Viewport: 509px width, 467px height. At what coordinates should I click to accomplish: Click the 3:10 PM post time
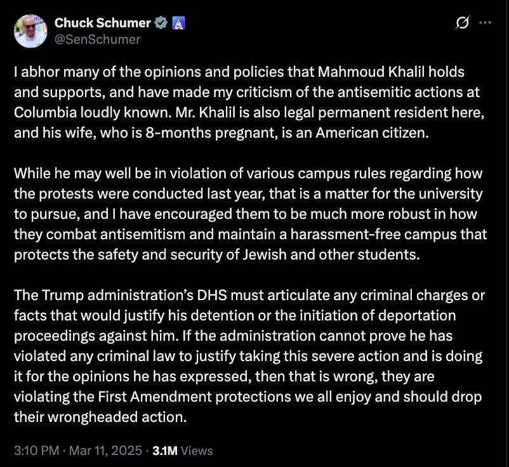(x=36, y=451)
